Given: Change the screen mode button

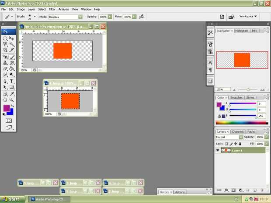Looking at the screenshot, I should (9, 127).
